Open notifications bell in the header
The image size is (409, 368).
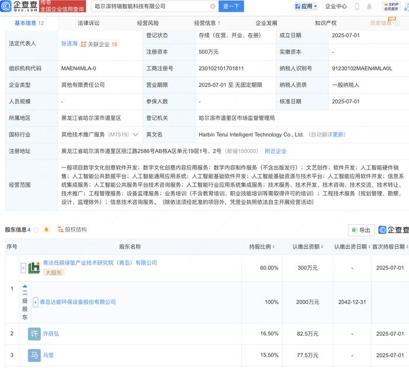pos(369,6)
